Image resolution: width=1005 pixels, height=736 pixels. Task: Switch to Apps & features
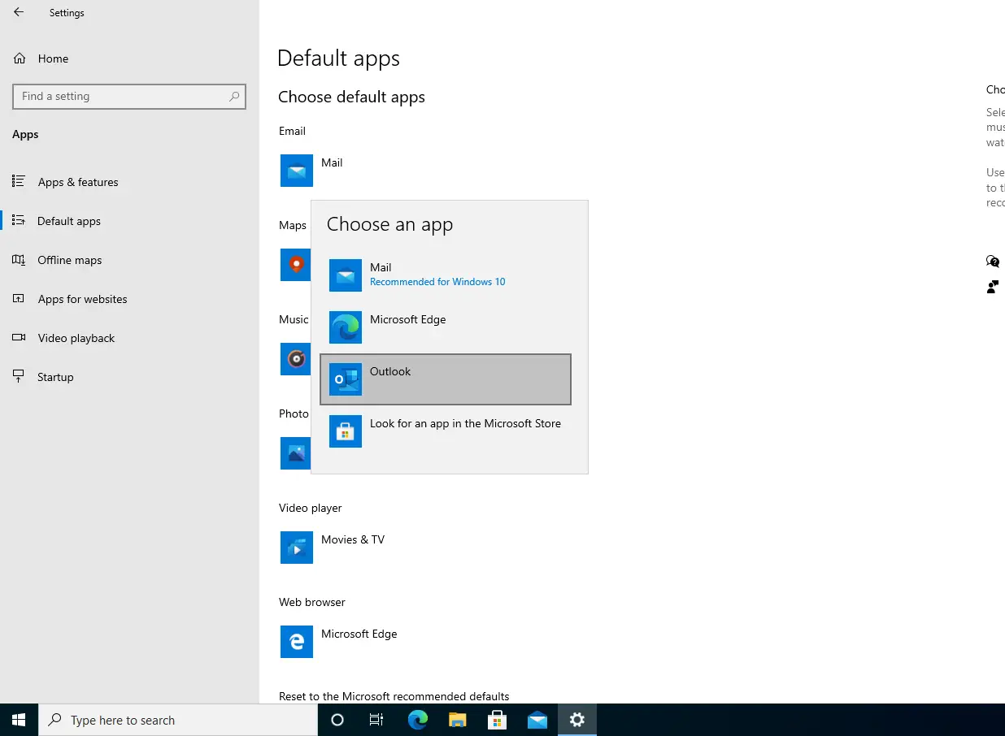coord(78,182)
